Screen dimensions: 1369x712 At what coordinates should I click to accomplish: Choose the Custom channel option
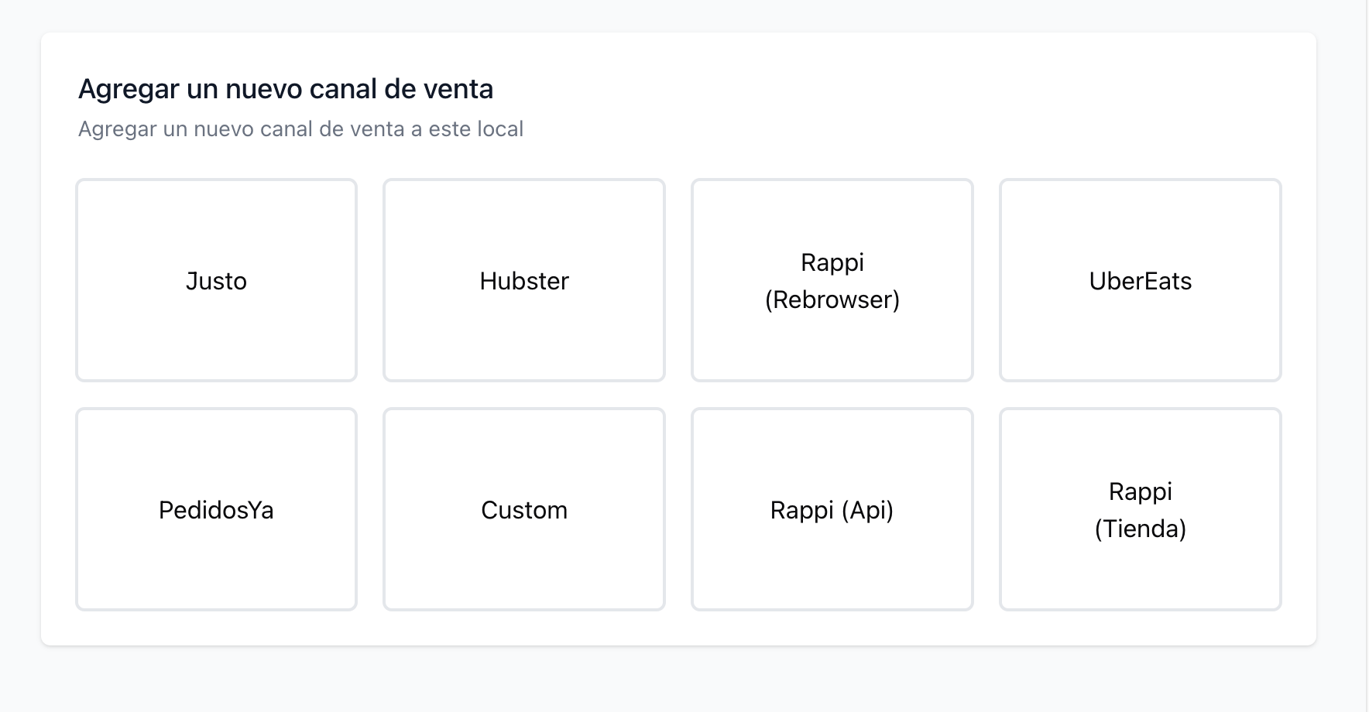(x=524, y=509)
